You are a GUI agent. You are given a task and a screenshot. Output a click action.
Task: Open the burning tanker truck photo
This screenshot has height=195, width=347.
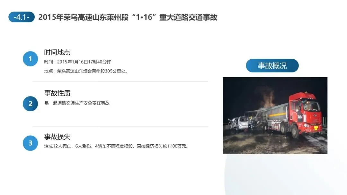coord(275,115)
